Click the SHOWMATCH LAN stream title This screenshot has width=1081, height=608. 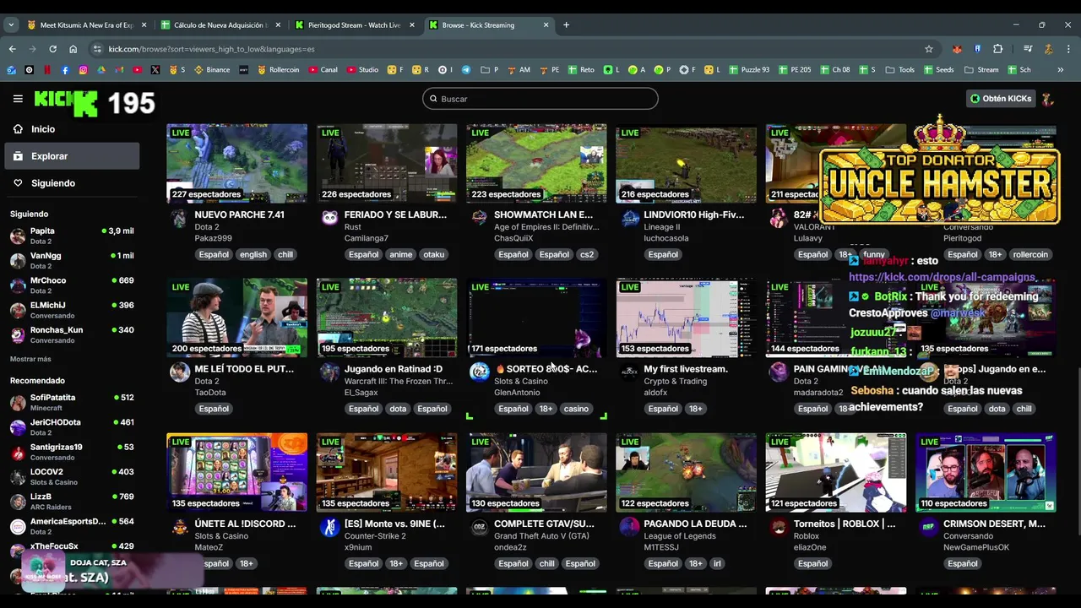point(544,214)
